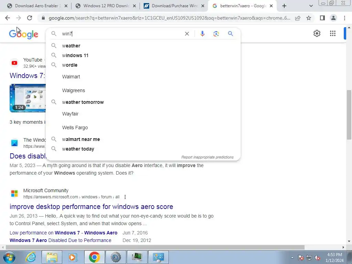Close the Windows 12 PRO Download tab
352x264 pixels.
(134, 6)
